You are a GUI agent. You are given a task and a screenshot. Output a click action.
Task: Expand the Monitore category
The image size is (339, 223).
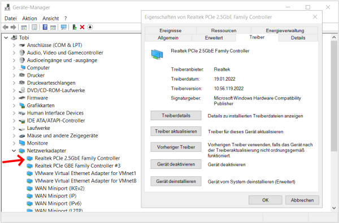coord(14,143)
